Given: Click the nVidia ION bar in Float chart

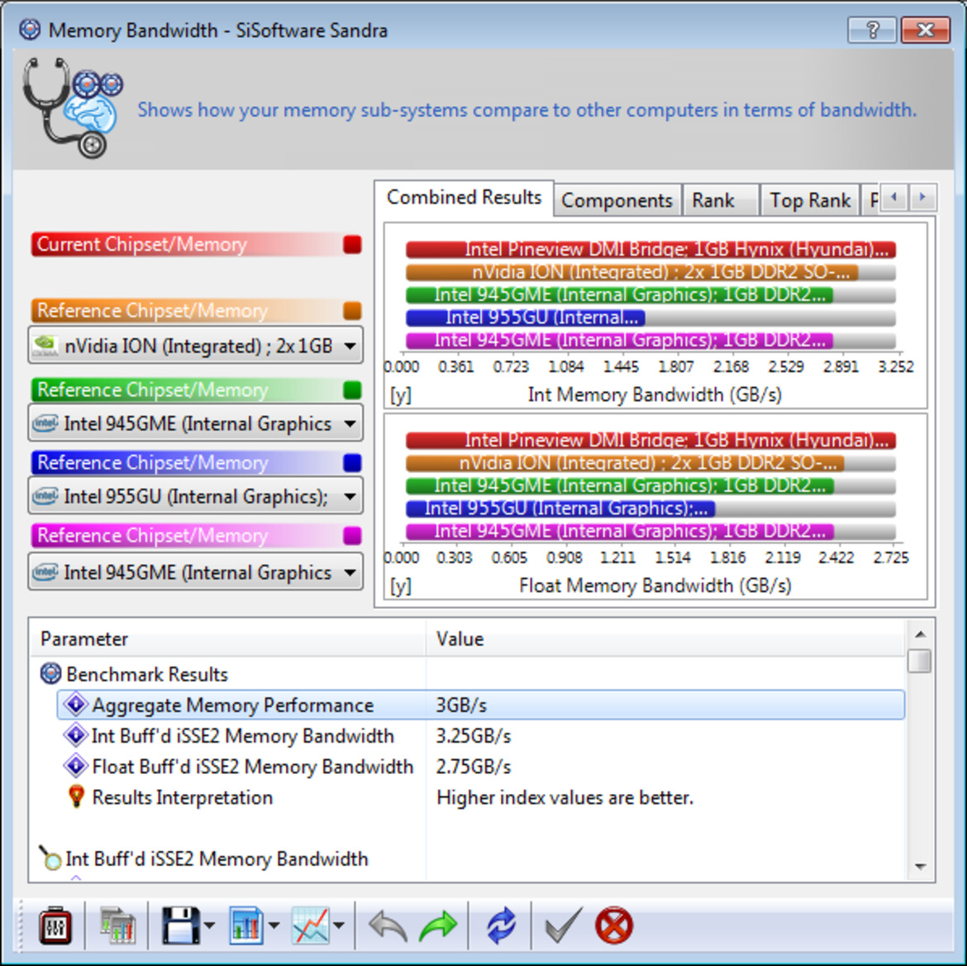Looking at the screenshot, I should [x=626, y=463].
